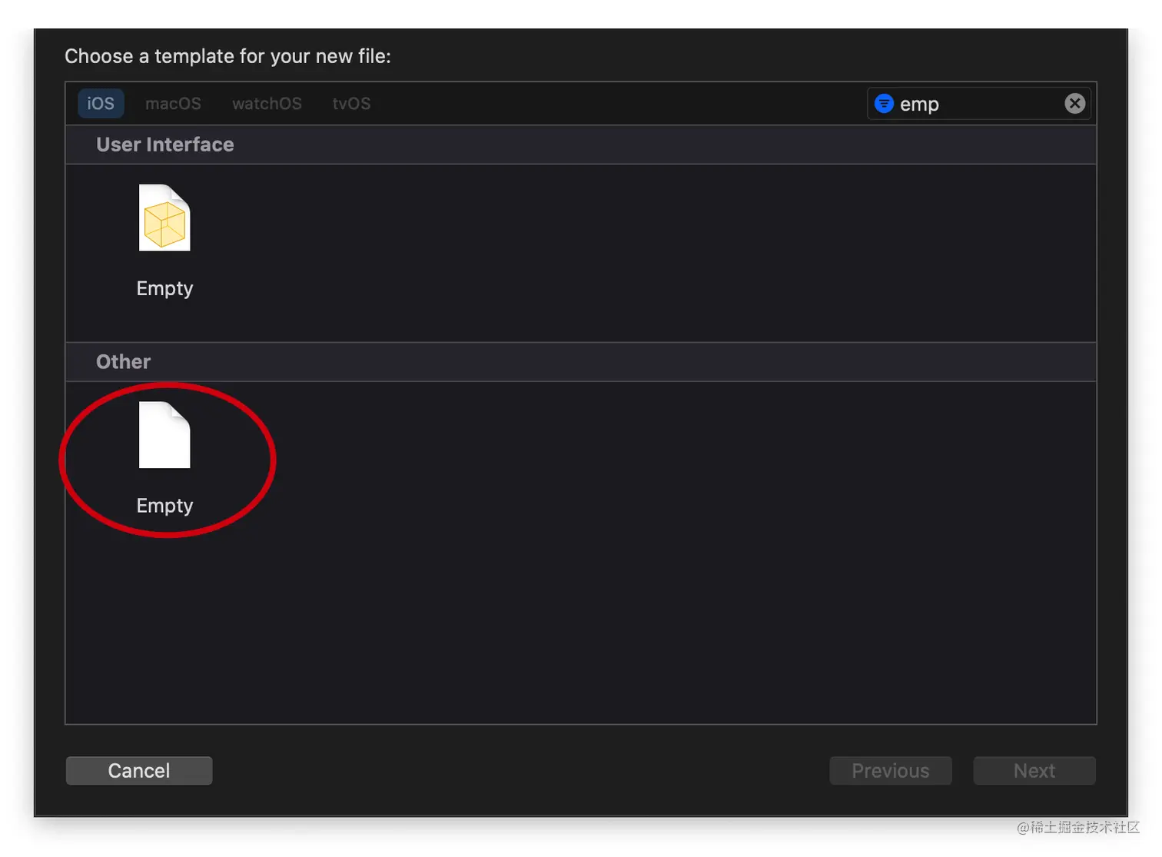
Task: Click the blue filter icon in search field
Action: 885,103
